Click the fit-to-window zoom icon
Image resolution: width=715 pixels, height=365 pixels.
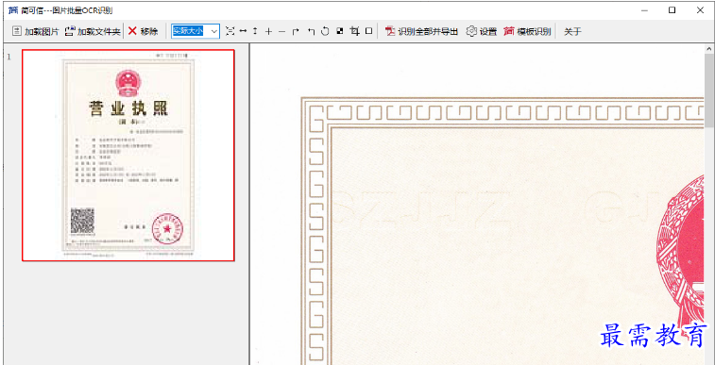[x=230, y=31]
